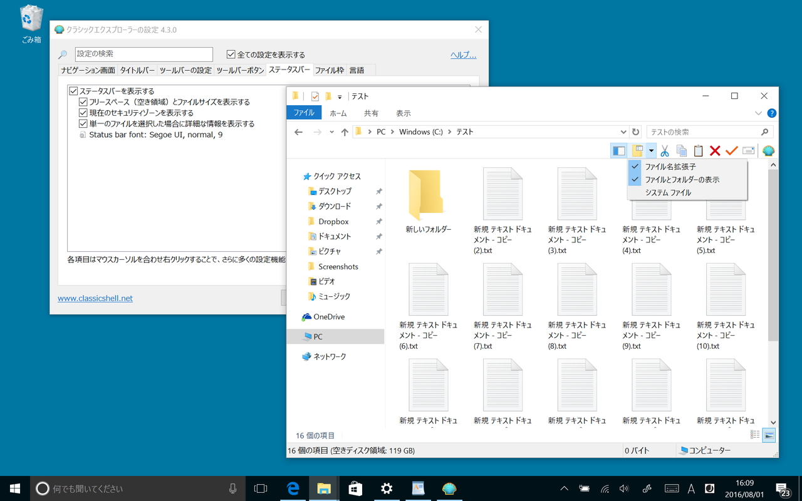Open the hidden files dropdown arrow in toolbar
The width and height of the screenshot is (802, 501).
point(651,150)
